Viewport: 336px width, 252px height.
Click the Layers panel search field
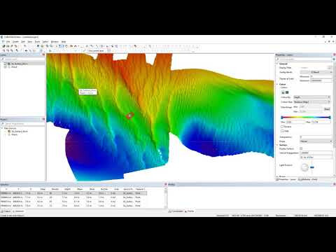coord(22,59)
